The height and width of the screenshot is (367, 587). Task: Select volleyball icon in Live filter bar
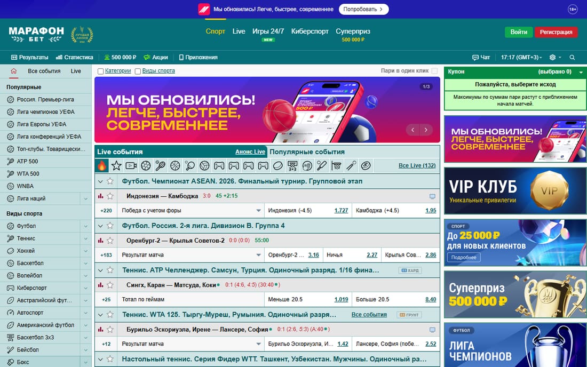point(204,165)
